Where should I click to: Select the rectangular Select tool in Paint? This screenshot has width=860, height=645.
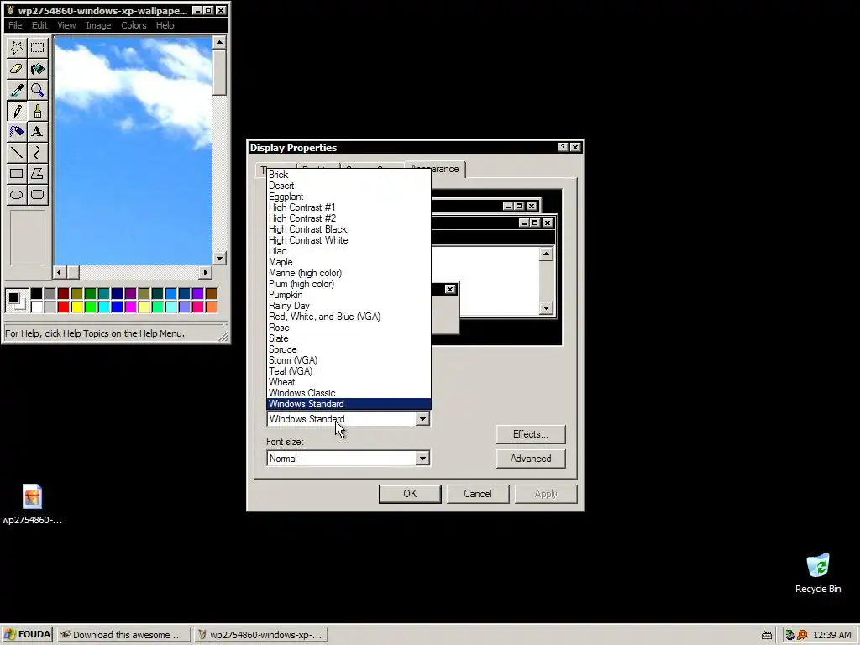click(x=37, y=48)
